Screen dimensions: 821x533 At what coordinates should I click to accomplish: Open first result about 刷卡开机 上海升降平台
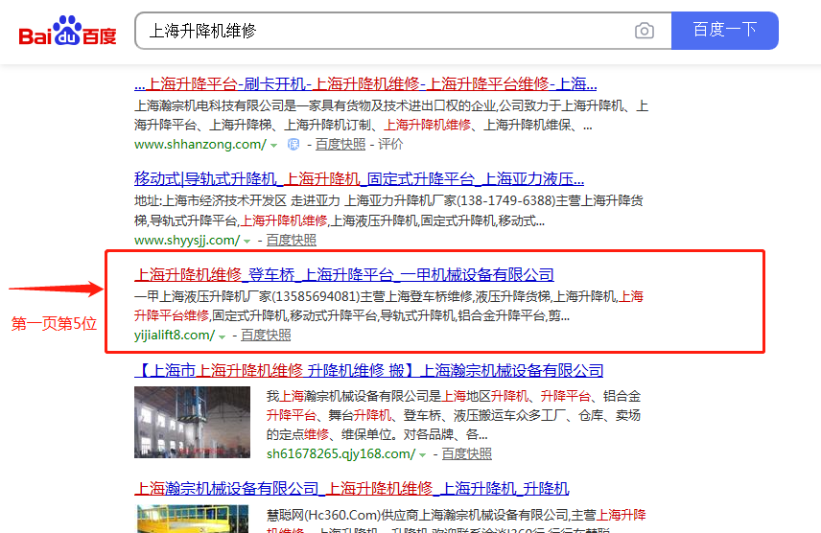[364, 83]
